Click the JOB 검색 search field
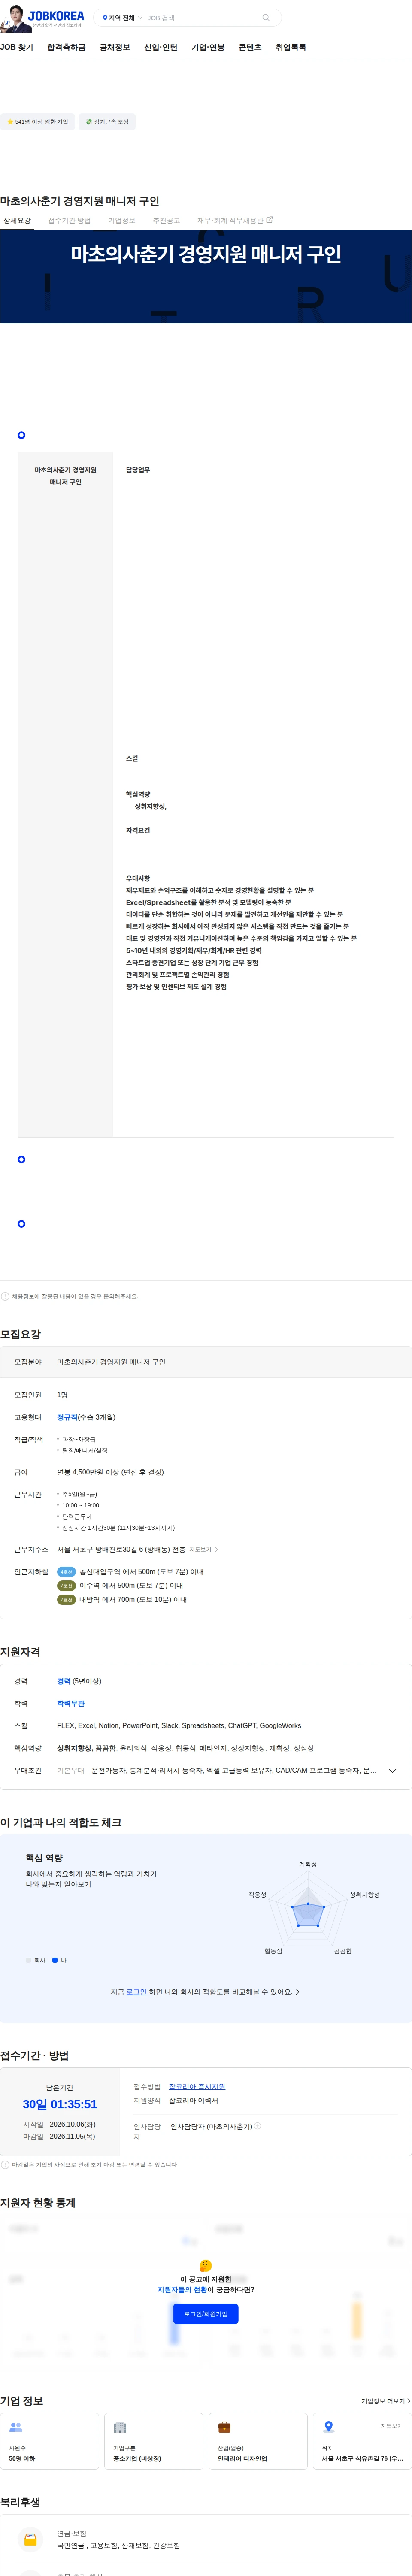The height and width of the screenshot is (2576, 412). click(x=202, y=18)
